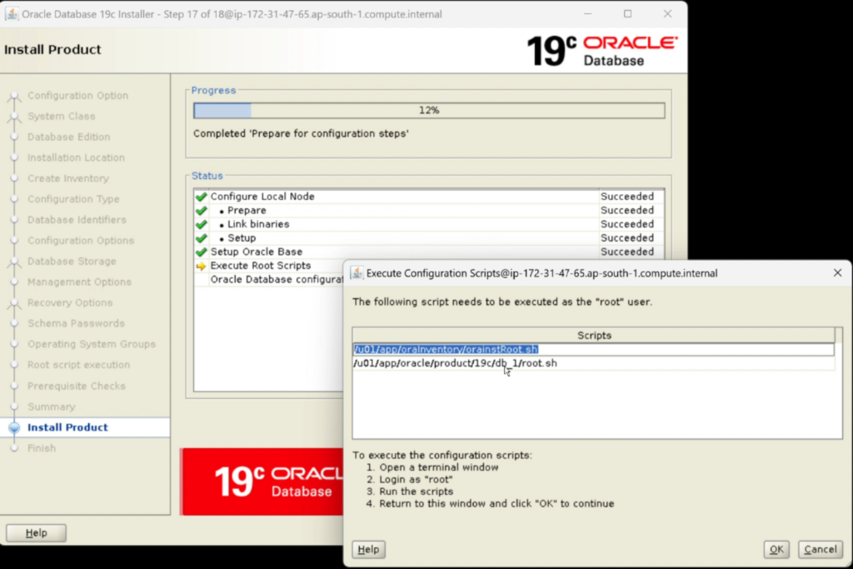The width and height of the screenshot is (853, 569).
Task: Close the Oracle Installer window
Action: pyautogui.click(x=667, y=14)
